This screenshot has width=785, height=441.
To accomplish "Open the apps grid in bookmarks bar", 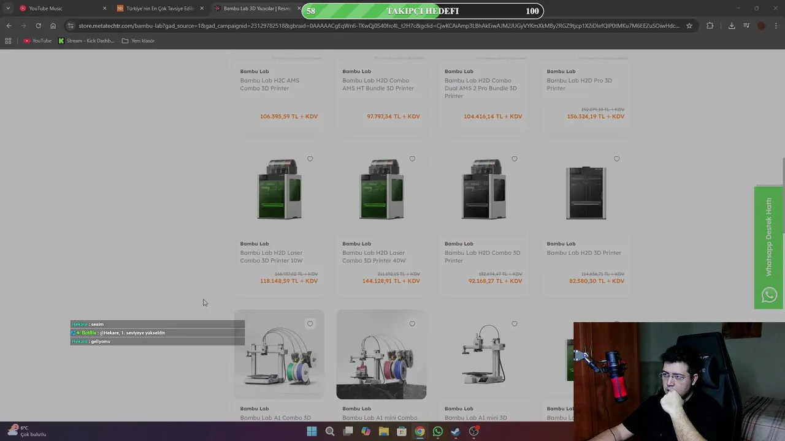I will click(x=8, y=40).
